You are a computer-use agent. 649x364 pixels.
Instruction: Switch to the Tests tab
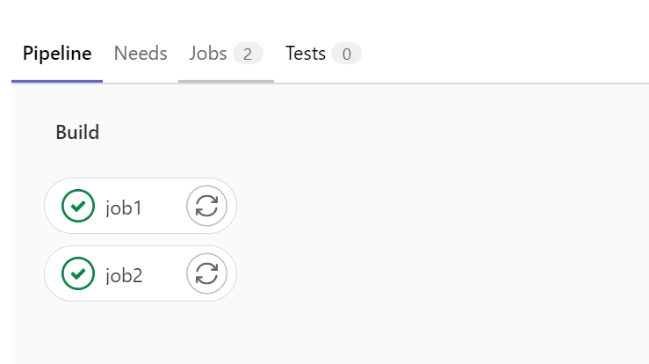pos(306,54)
